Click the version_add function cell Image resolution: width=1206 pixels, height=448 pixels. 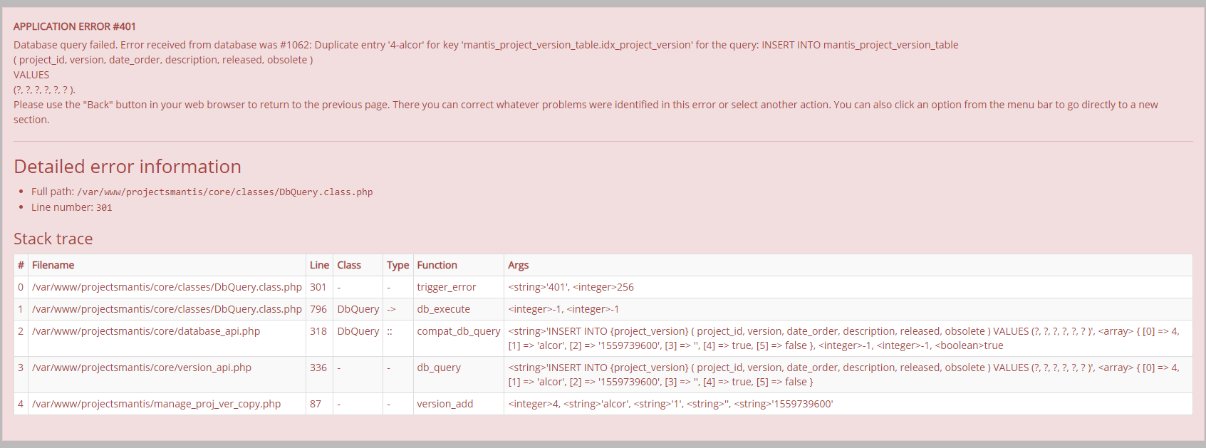coord(459,404)
